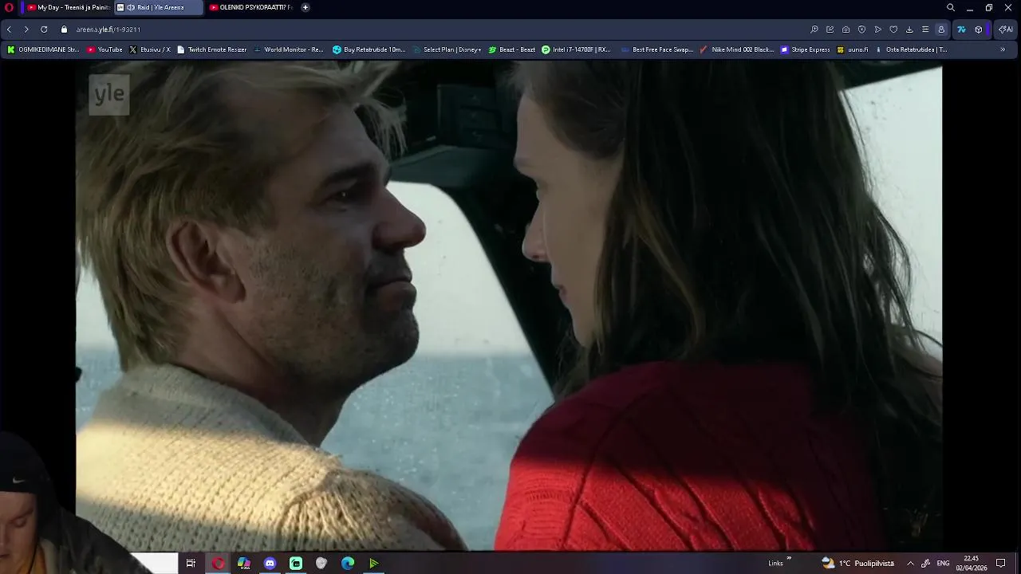Open the ad blocker shield icon
The image size is (1021, 574).
[x=861, y=29]
